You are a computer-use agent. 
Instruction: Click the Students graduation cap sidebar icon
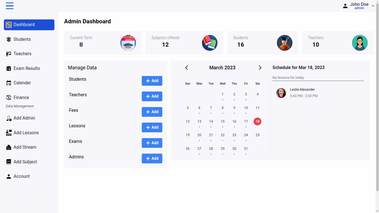tap(9, 39)
